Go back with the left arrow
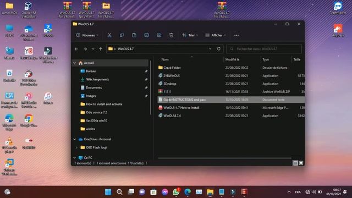The height and width of the screenshot is (198, 352). [x=76, y=49]
